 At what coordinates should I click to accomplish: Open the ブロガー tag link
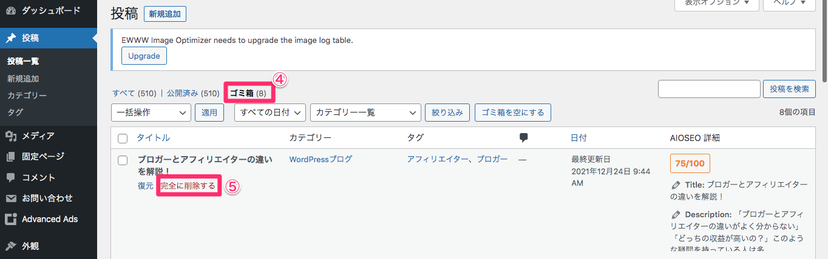tap(492, 159)
